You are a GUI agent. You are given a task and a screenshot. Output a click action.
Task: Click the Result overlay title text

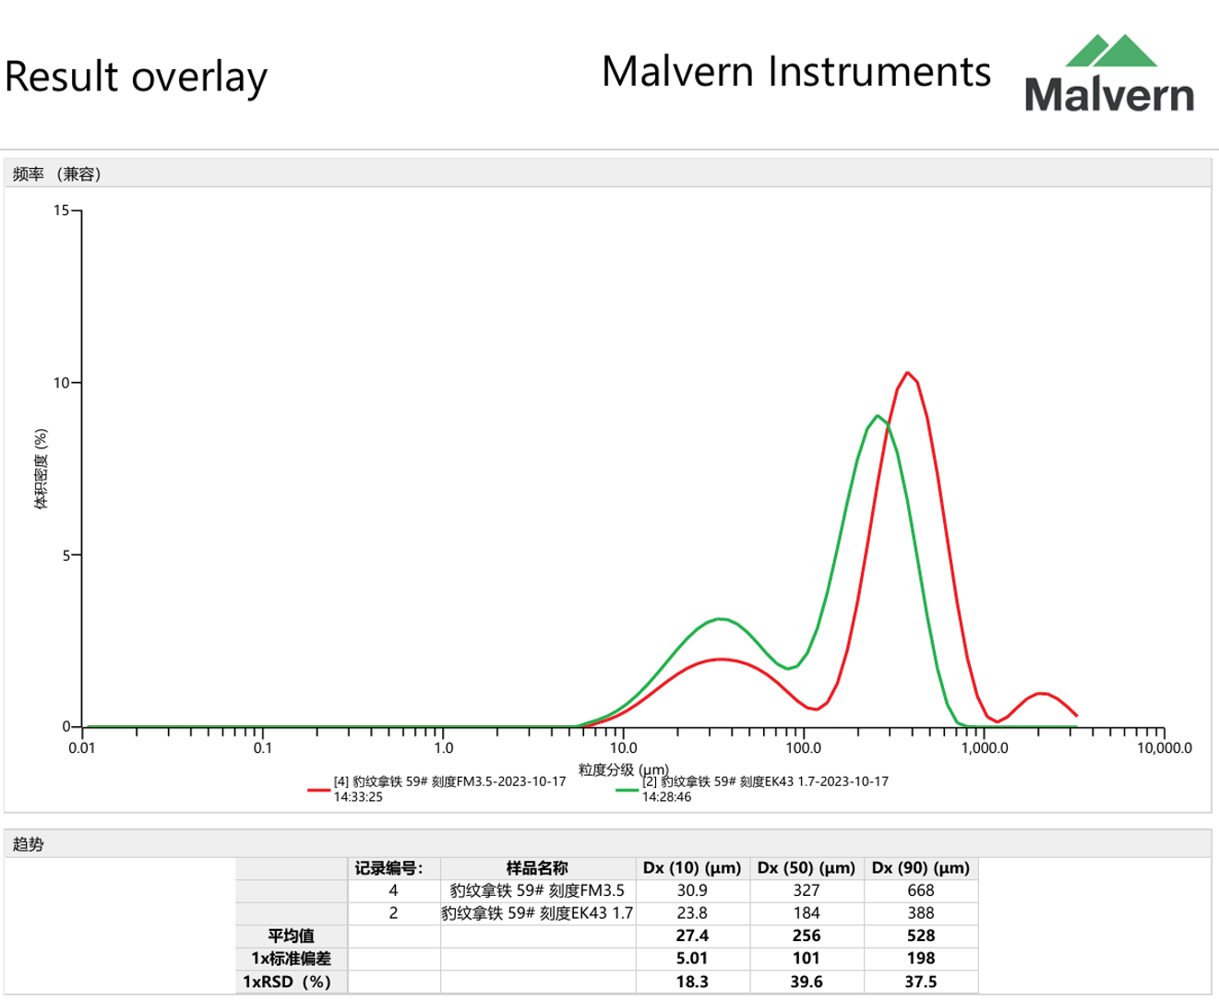(x=136, y=76)
